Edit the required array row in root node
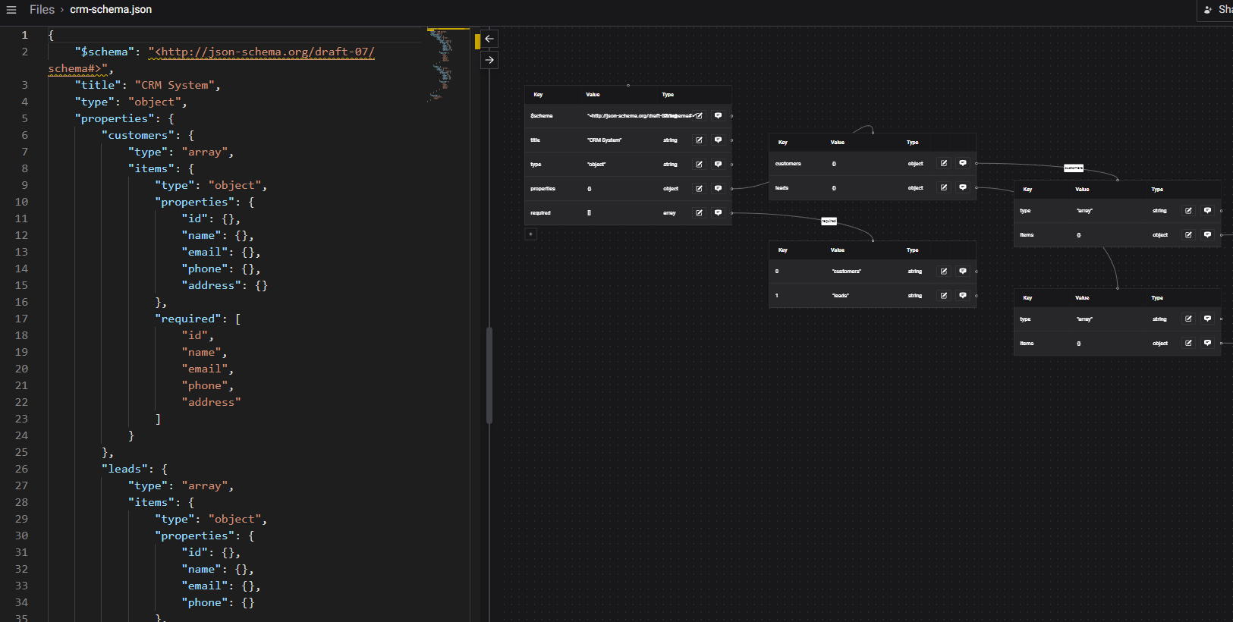 699,213
